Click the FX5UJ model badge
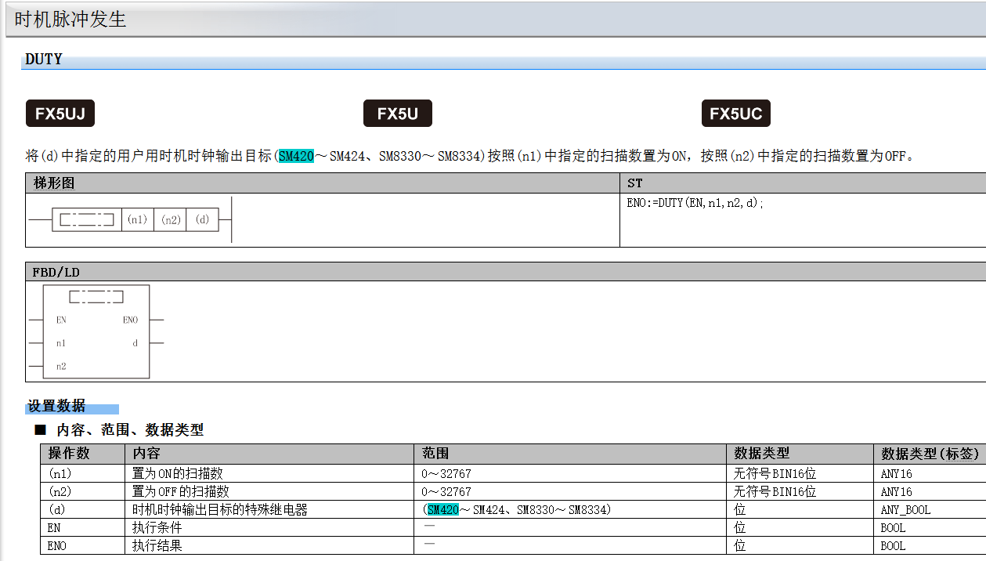Image resolution: width=986 pixels, height=561 pixels. pyautogui.click(x=60, y=114)
